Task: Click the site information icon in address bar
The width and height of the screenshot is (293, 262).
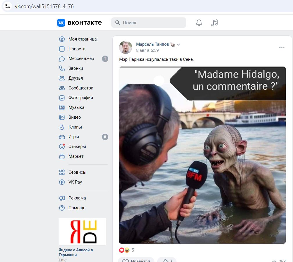Action: [x=8, y=6]
